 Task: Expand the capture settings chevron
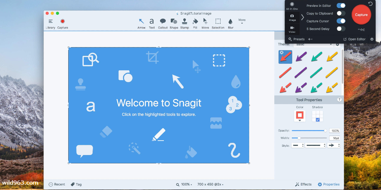click(303, 17)
